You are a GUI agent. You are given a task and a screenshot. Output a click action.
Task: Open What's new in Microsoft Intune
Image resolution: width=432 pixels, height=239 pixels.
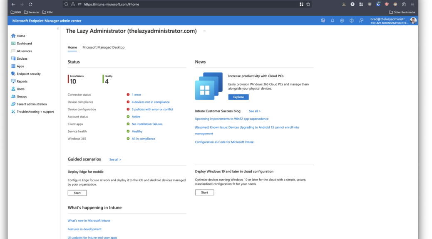tap(89, 221)
